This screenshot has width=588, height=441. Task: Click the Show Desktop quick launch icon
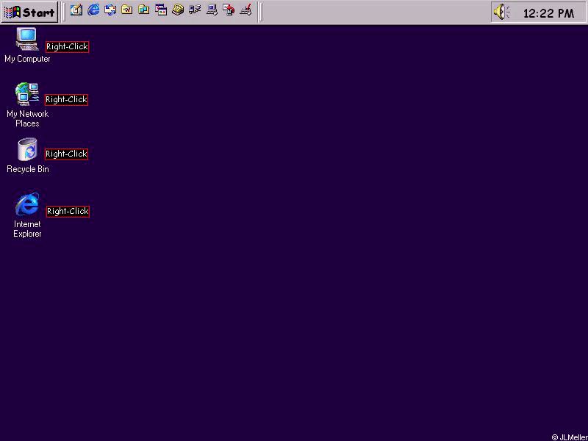click(x=76, y=10)
